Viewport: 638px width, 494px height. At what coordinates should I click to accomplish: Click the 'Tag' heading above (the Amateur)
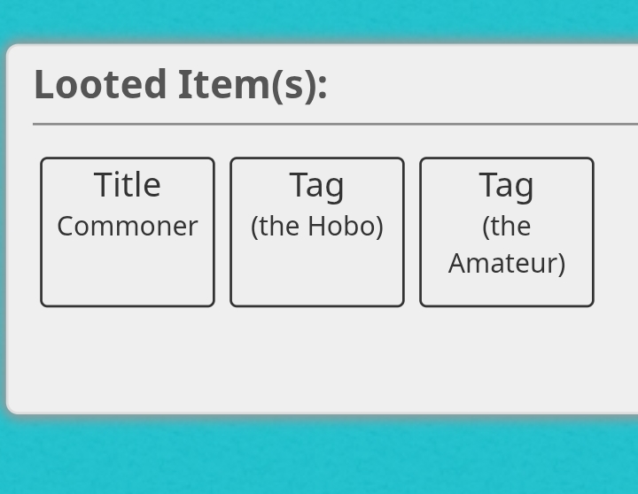tap(507, 186)
